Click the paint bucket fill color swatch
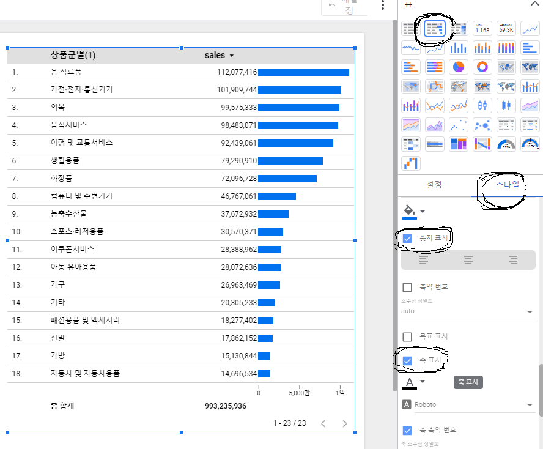The height and width of the screenshot is (449, 543). click(409, 211)
